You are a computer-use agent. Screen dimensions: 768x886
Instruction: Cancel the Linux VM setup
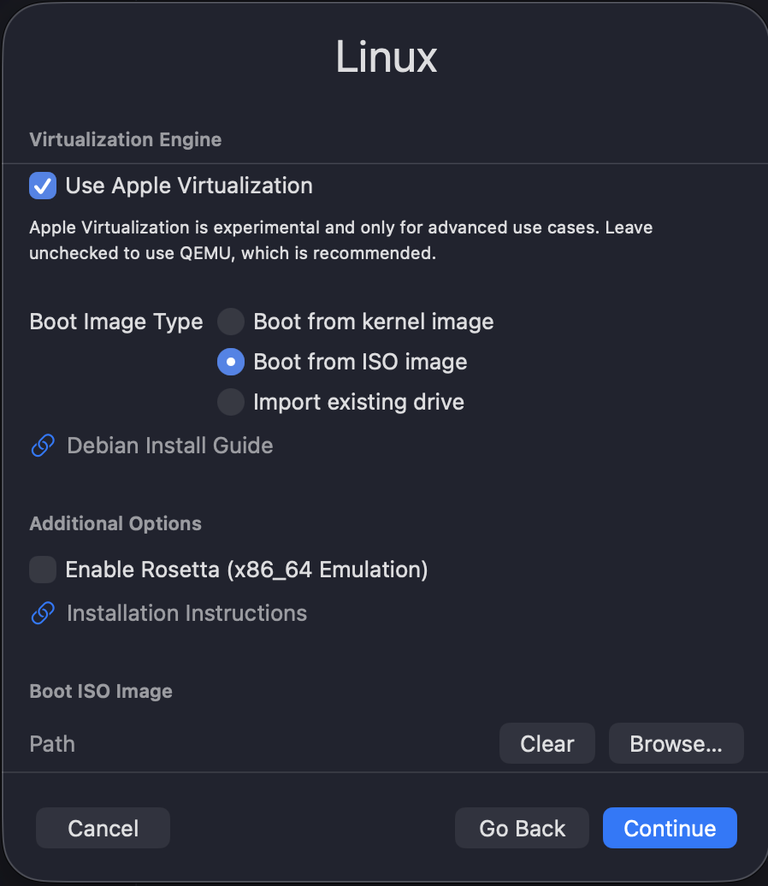pyautogui.click(x=102, y=828)
